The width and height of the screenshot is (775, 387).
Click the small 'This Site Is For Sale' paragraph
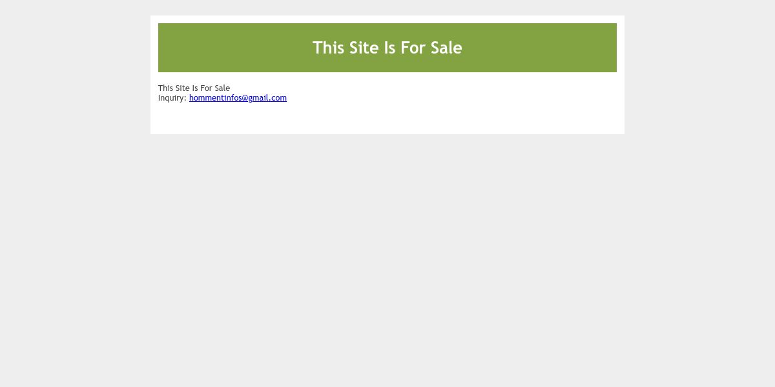(194, 88)
